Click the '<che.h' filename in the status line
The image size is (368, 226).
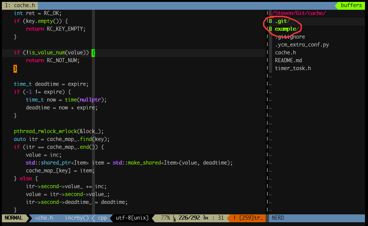point(44,218)
